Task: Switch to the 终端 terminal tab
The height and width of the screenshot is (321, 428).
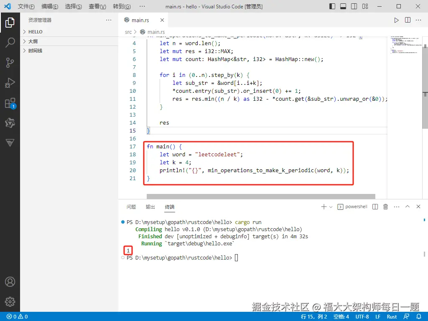Action: pyautogui.click(x=170, y=207)
